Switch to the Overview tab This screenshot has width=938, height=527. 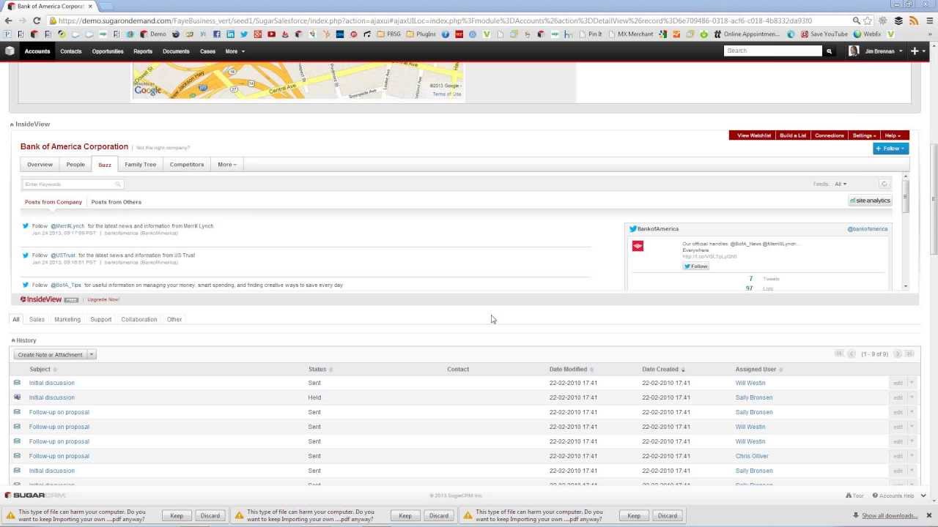(40, 165)
